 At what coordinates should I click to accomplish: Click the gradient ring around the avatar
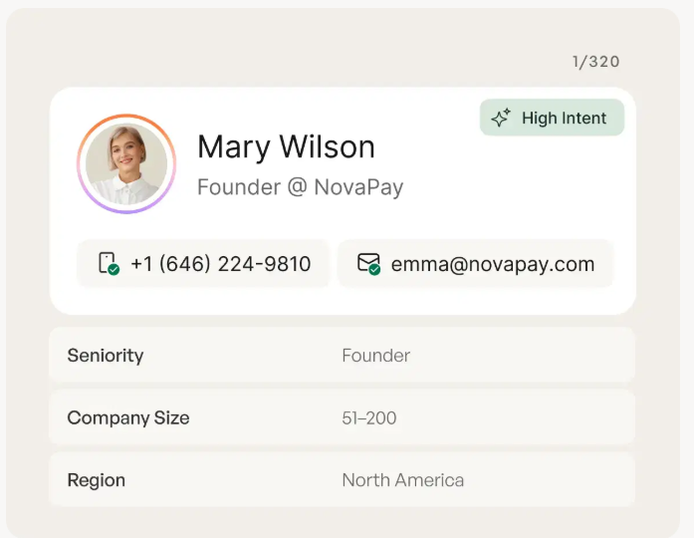(x=126, y=118)
